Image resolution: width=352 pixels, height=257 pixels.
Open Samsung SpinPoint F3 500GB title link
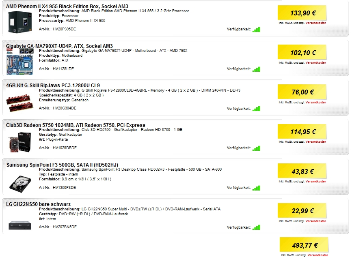click(62, 165)
